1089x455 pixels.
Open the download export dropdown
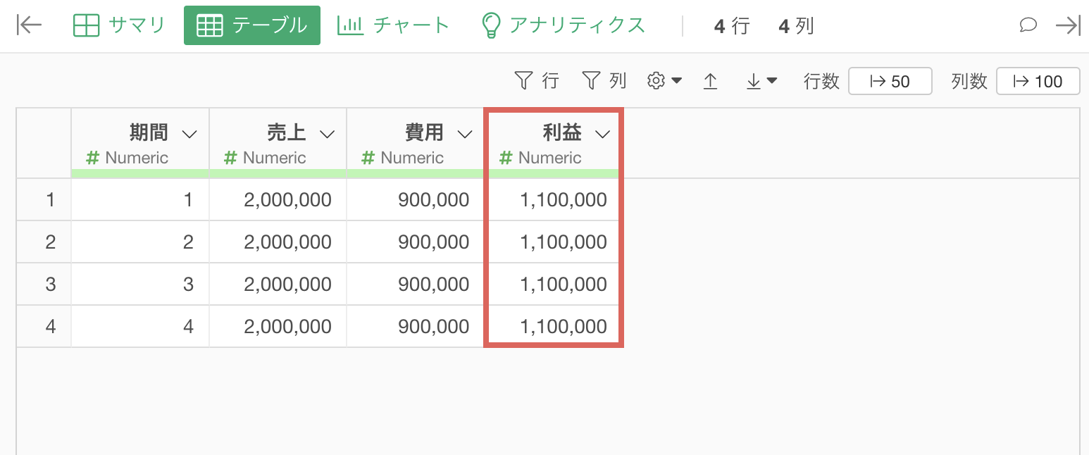(761, 81)
